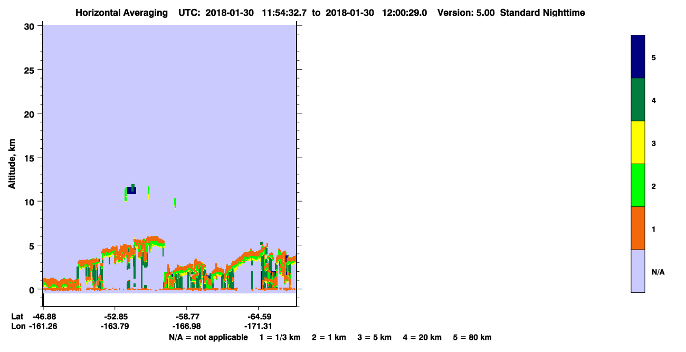The width and height of the screenshot is (686, 352).
Task: Click the legend text '2 = 1 km'
Action: 329,337
